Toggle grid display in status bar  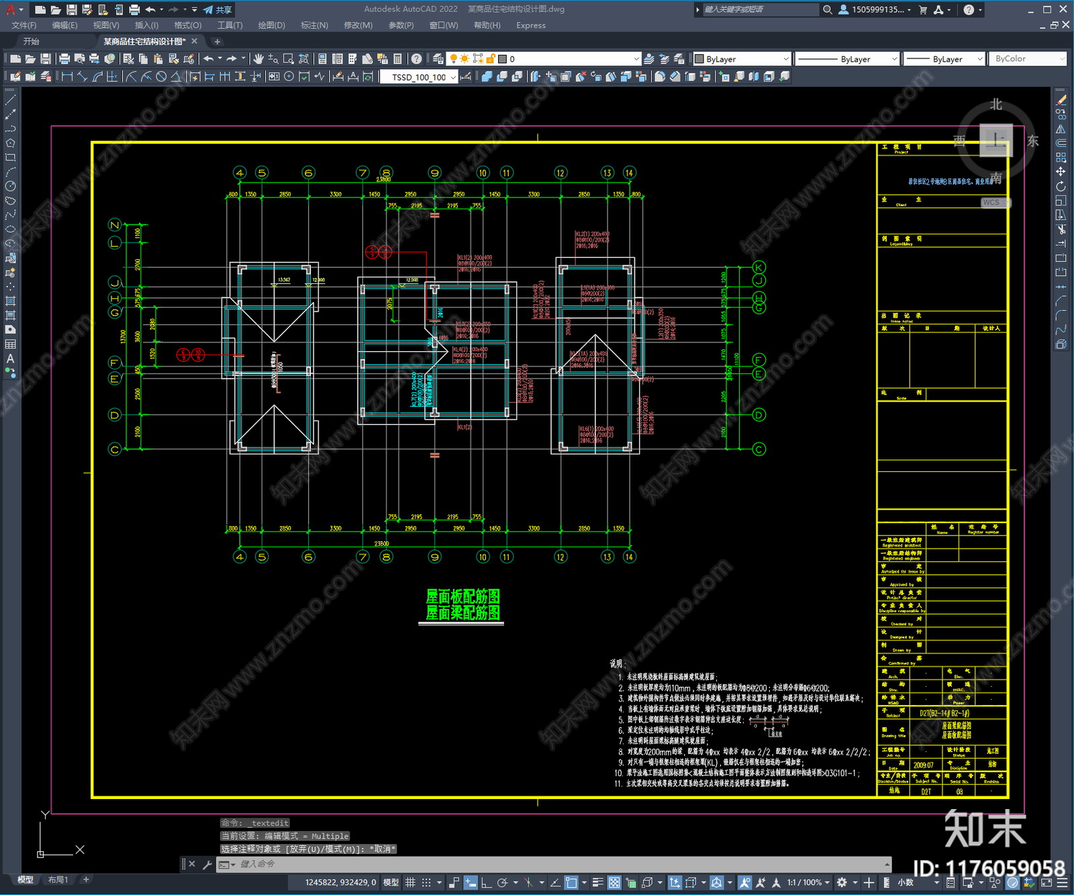pyautogui.click(x=410, y=882)
